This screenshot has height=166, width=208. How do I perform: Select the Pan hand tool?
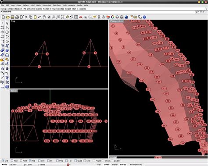click(44, 17)
